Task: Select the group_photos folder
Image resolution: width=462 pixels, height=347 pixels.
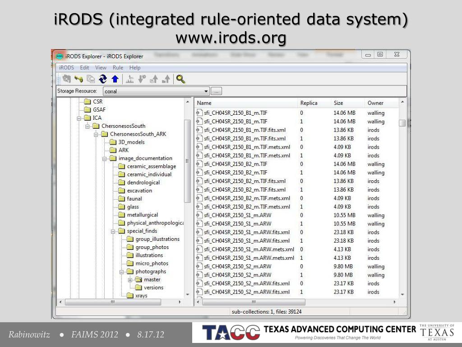Action: coord(152,247)
